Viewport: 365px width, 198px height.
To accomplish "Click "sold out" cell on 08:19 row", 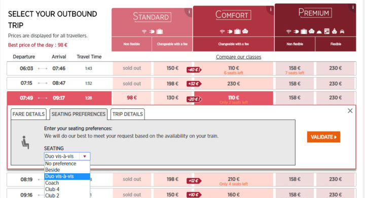I will [x=132, y=179].
